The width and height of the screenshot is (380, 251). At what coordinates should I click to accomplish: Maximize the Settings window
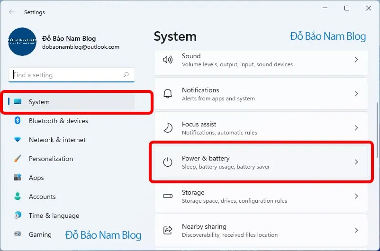[x=347, y=8]
